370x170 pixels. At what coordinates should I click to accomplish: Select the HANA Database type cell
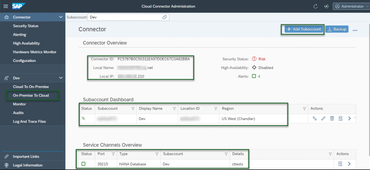click(x=139, y=164)
